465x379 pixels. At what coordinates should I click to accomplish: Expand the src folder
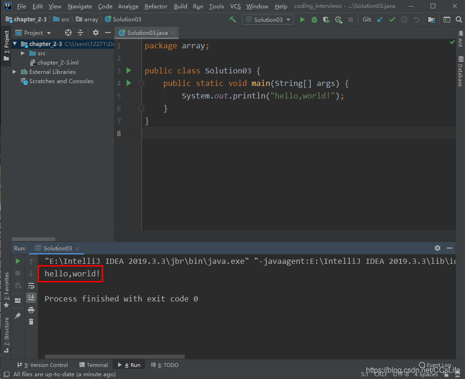click(x=22, y=53)
